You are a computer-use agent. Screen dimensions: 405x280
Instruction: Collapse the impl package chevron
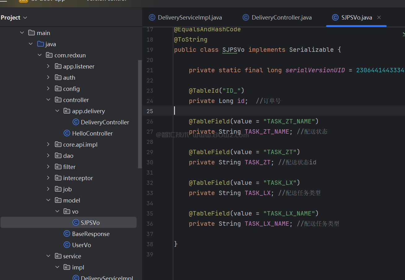(57, 267)
